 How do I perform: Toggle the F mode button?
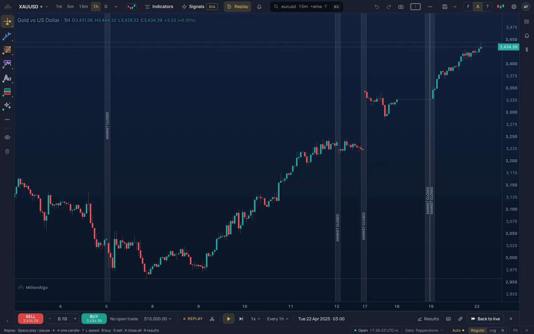[468, 7]
